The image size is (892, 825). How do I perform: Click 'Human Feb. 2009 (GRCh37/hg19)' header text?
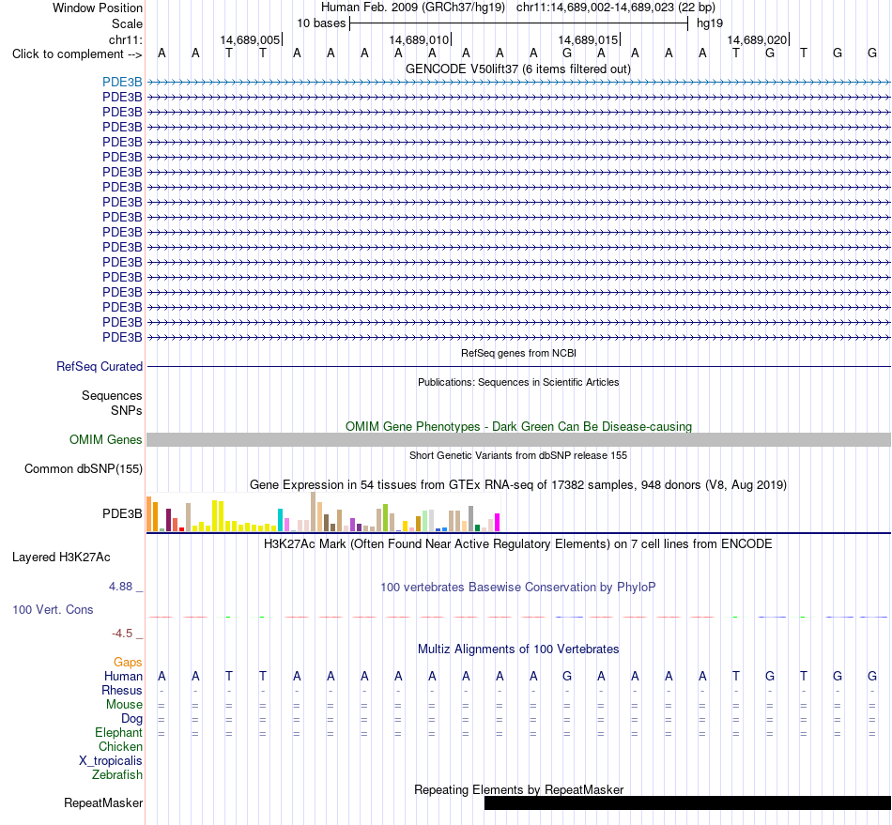[x=413, y=8]
